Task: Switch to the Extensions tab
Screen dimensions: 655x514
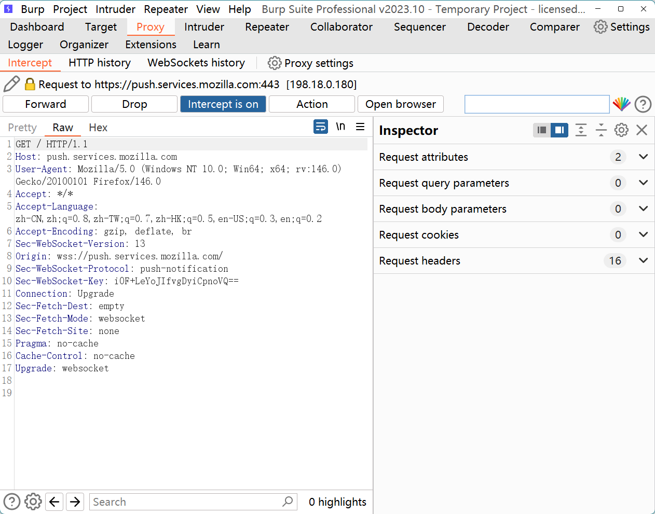Action: [151, 45]
